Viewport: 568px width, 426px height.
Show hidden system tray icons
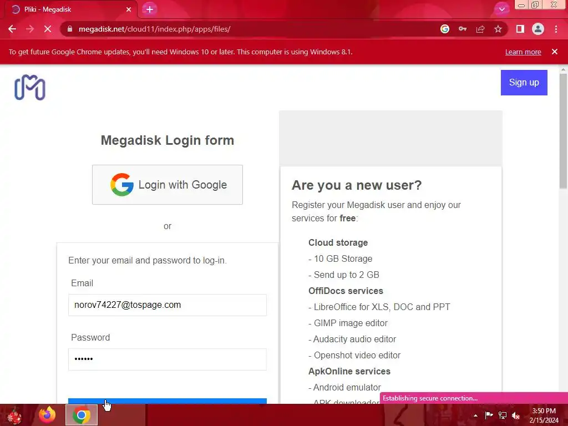475,415
